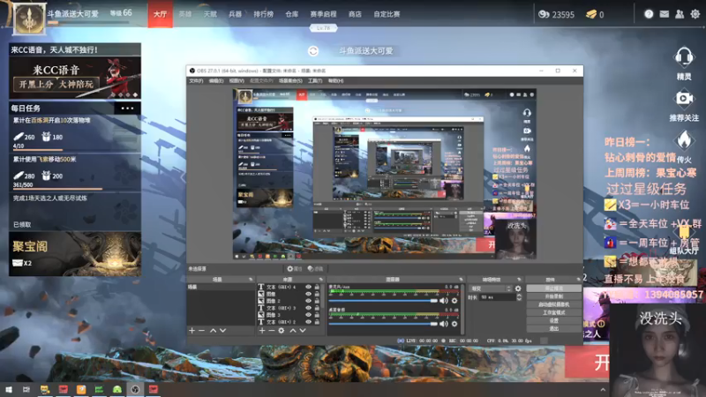Adjust the desktop audio volume slider
Viewport: 706px width, 397px height.
coord(383,324)
